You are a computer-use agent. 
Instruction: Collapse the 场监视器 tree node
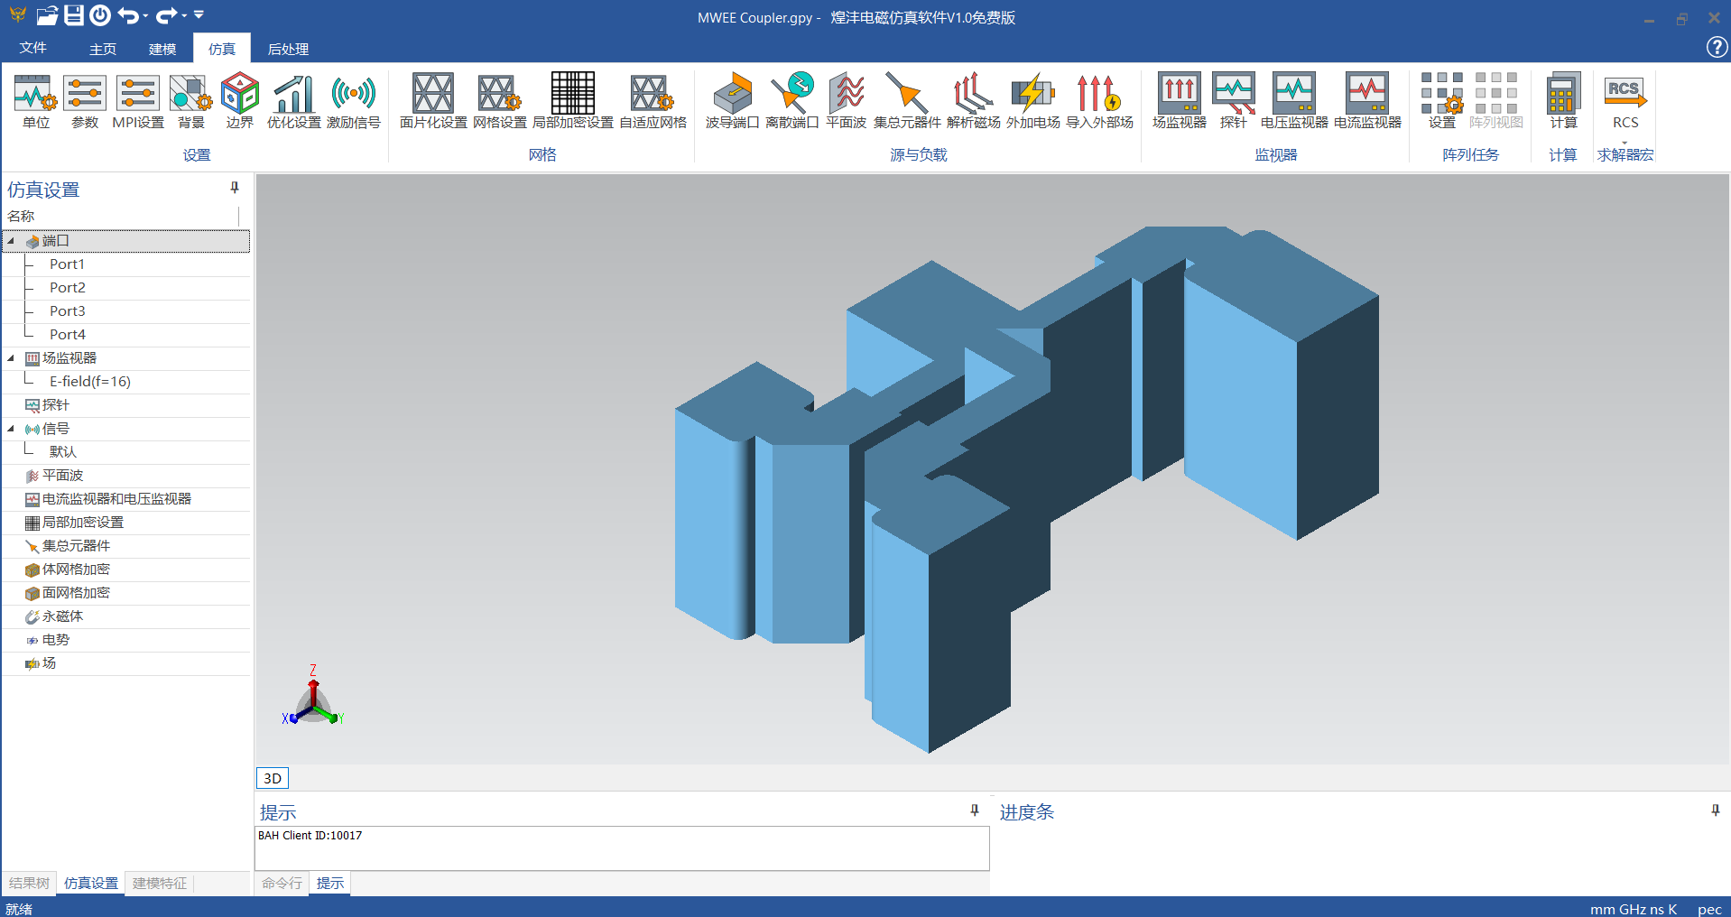coord(12,358)
